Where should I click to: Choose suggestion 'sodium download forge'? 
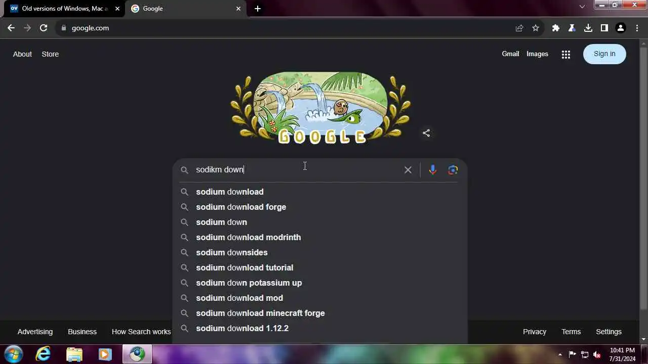pos(319,207)
